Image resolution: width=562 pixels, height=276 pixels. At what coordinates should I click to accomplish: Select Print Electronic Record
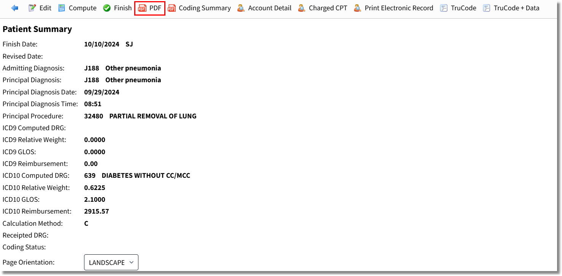coord(399,8)
